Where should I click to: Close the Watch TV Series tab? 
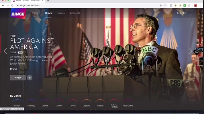click(43, 1)
